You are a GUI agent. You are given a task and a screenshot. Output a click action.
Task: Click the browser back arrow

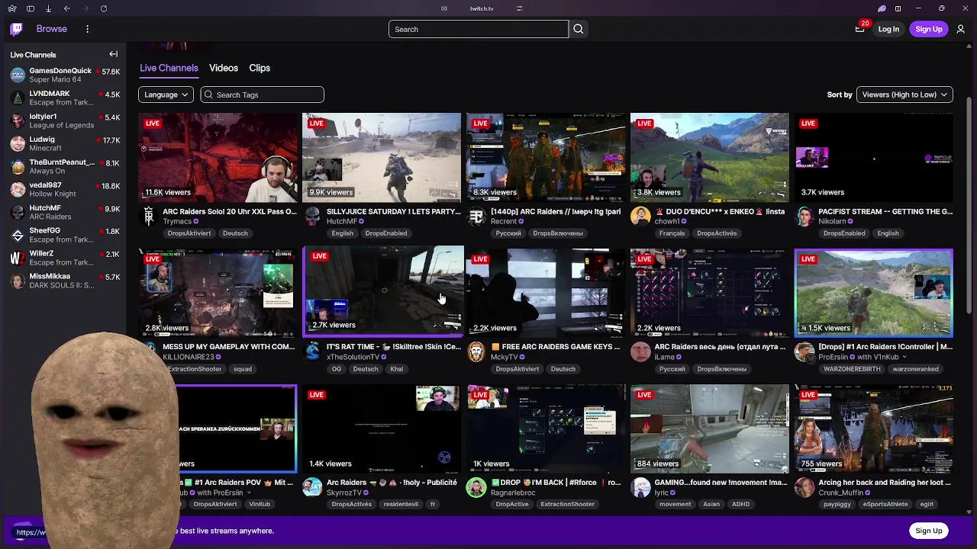[x=66, y=8]
